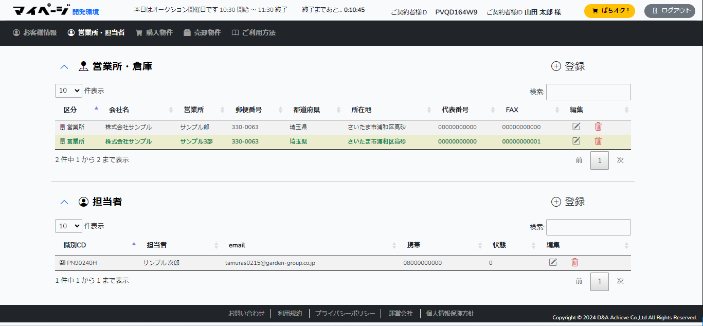Viewport: 703px width, 326px height.
Task: Click FAX number 00000000001
Action: tap(521, 141)
